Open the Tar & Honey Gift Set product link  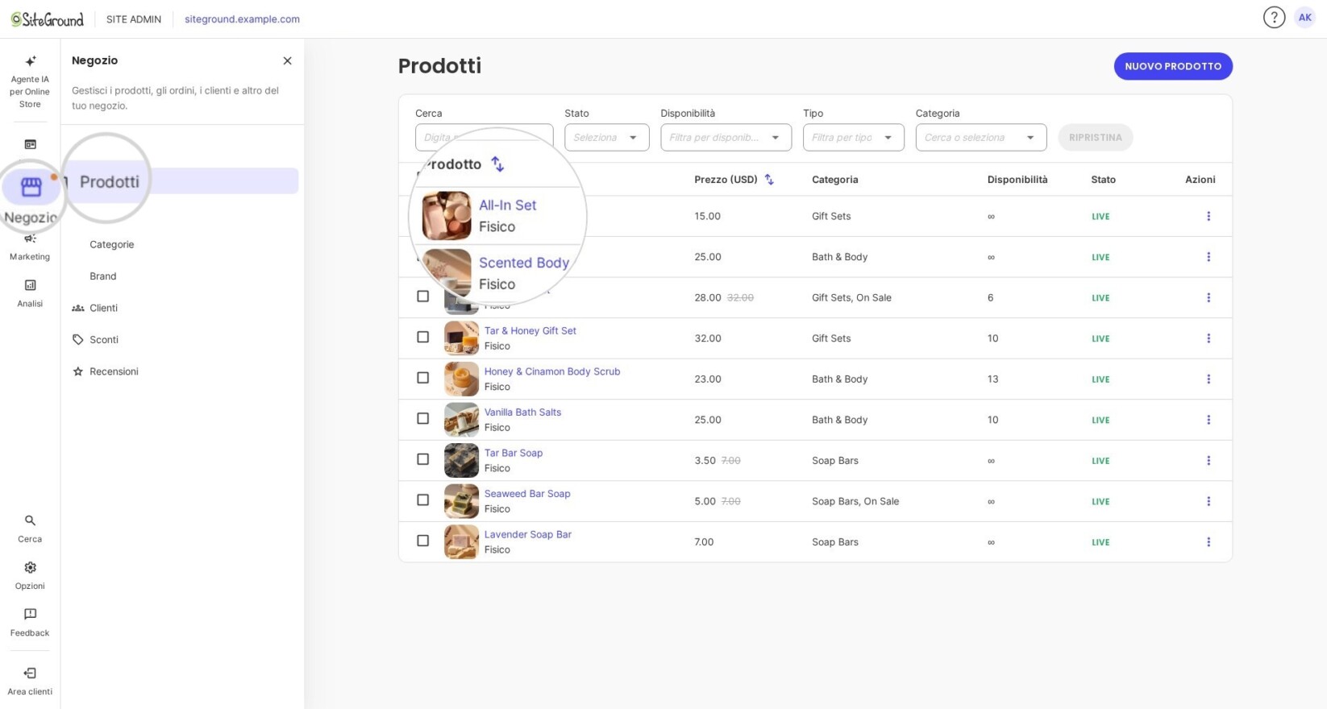[x=530, y=330]
